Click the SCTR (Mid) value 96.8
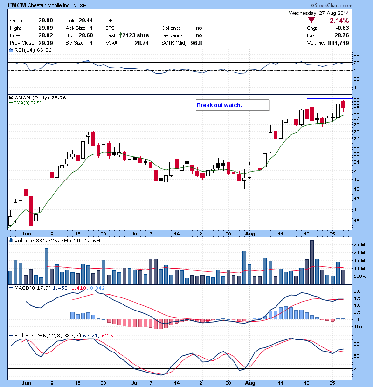 pyautogui.click(x=196, y=43)
